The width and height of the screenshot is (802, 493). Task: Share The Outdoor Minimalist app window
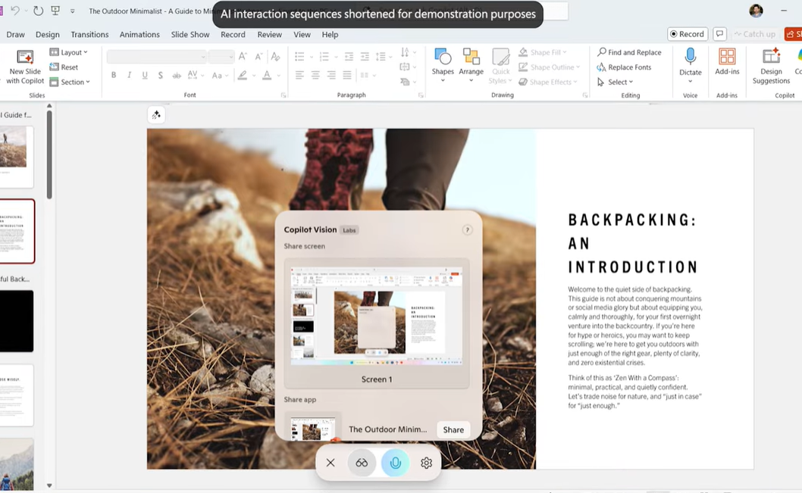453,429
